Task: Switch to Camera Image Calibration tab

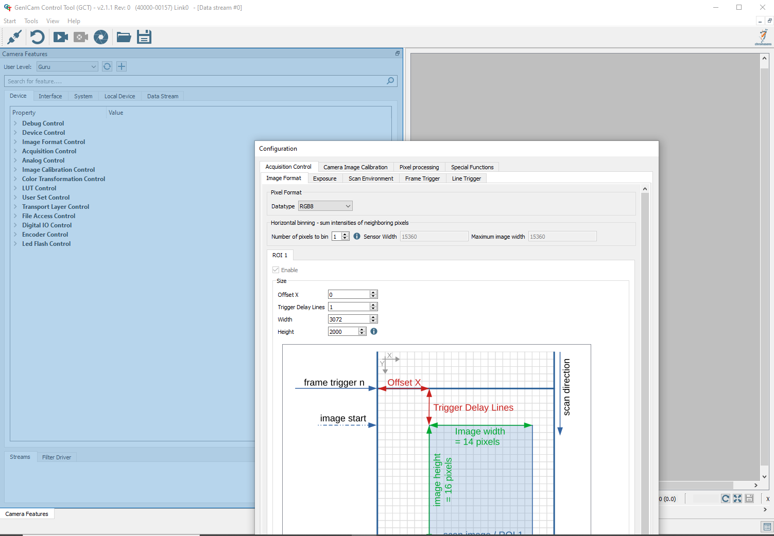Action: (x=355, y=167)
